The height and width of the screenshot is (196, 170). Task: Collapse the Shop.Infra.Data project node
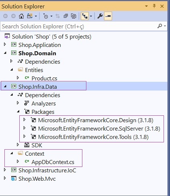coord(5,86)
